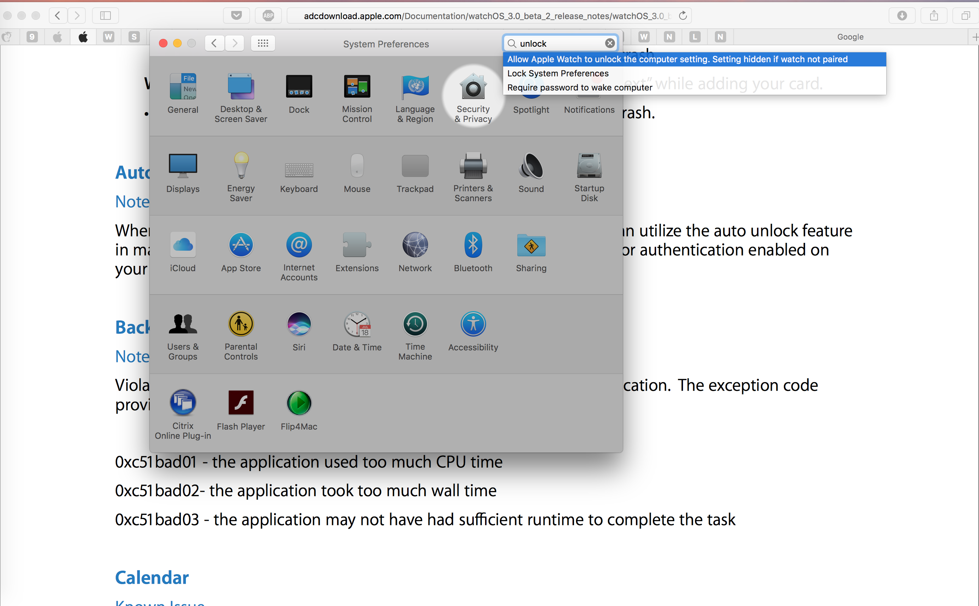Click the Safari forward button
The height and width of the screenshot is (606, 979).
pyautogui.click(x=77, y=16)
